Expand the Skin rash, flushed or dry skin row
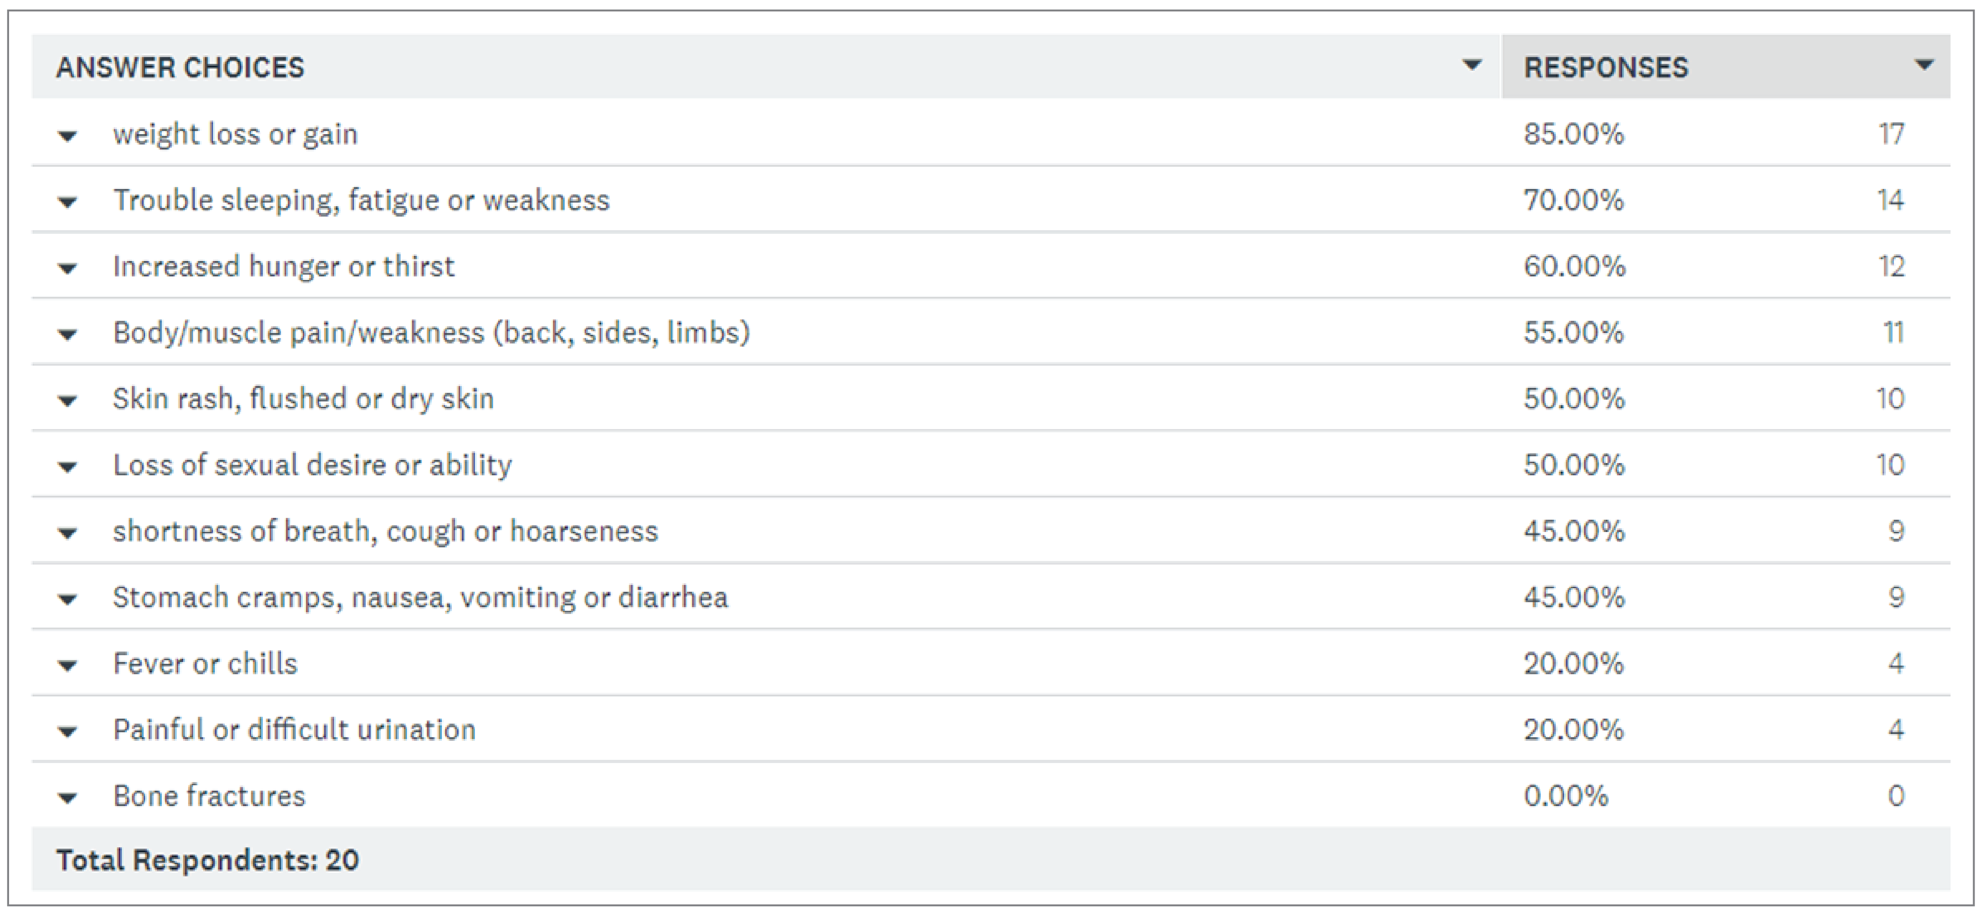Viewport: 1985px width, 918px height. (x=68, y=401)
